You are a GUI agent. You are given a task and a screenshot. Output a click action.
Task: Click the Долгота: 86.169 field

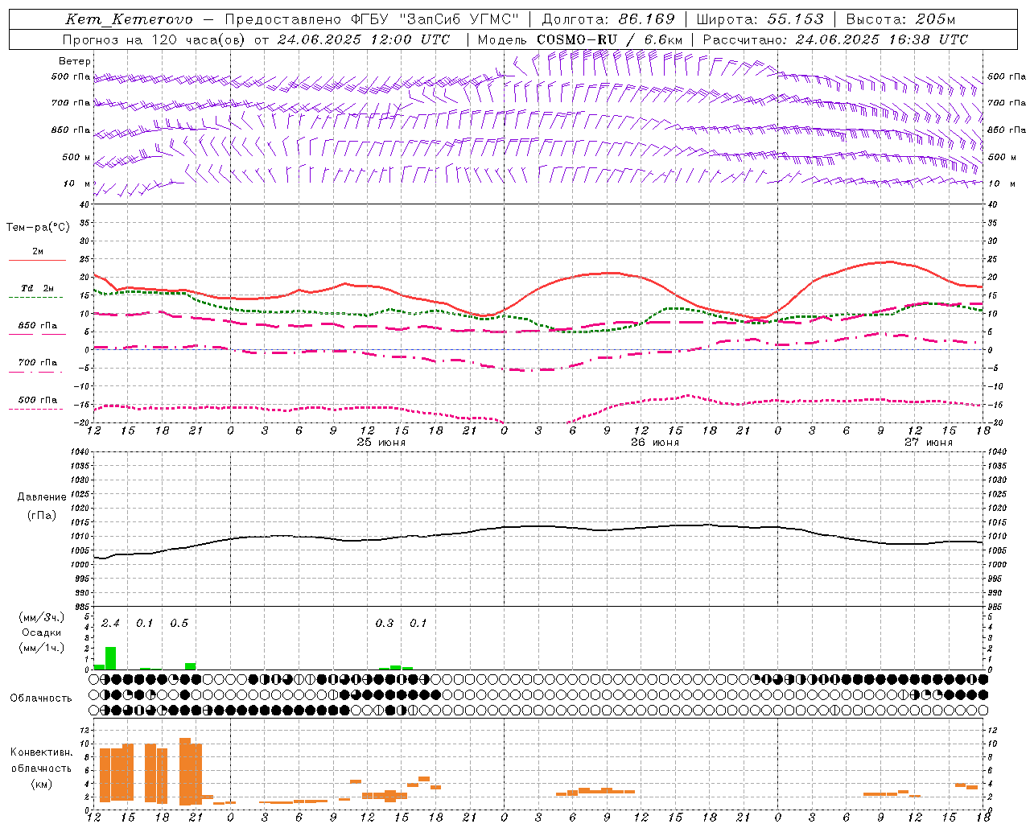point(608,19)
